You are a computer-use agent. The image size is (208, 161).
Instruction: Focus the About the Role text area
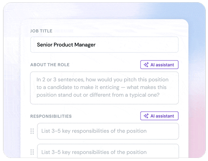[104, 88]
